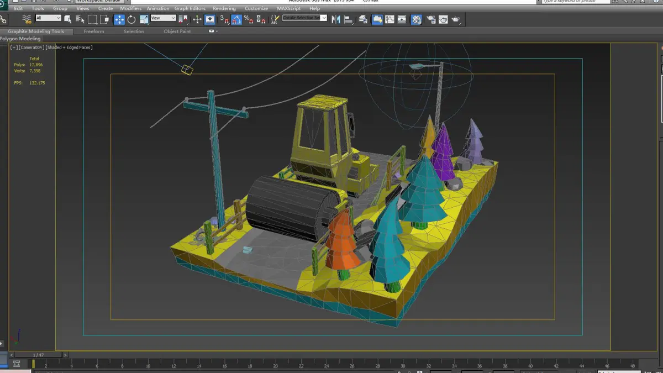Toggle the 3D Snaps button

(x=224, y=20)
